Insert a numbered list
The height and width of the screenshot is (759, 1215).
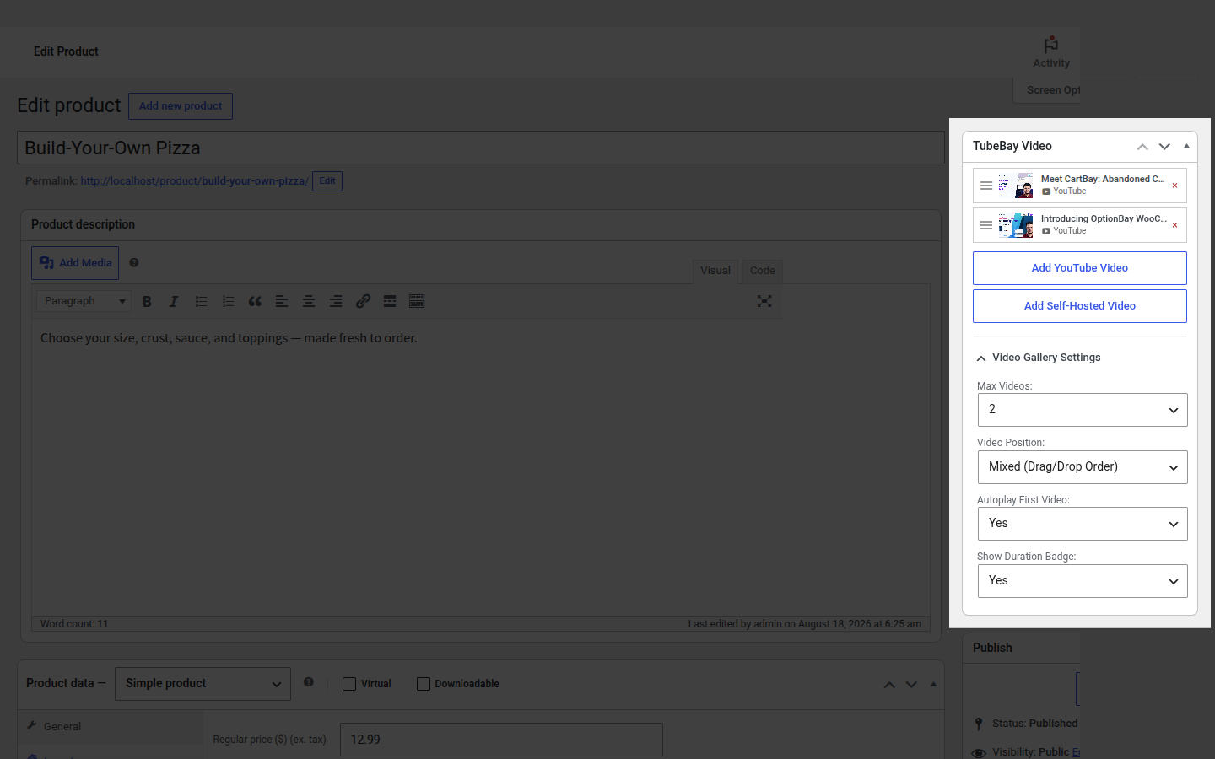point(228,301)
